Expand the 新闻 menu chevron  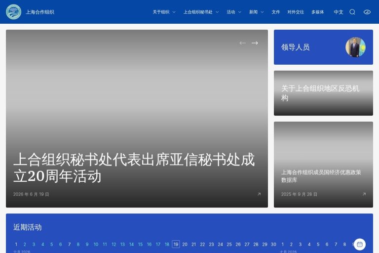pos(262,12)
